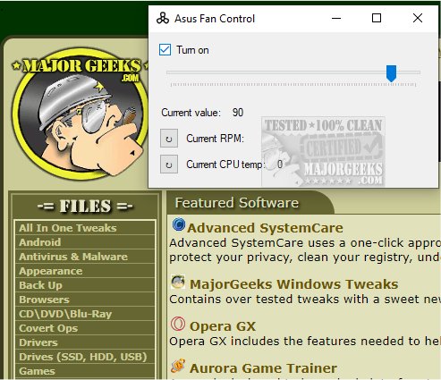
Task: Click the Current RPM refresh icon
Action: click(169, 139)
